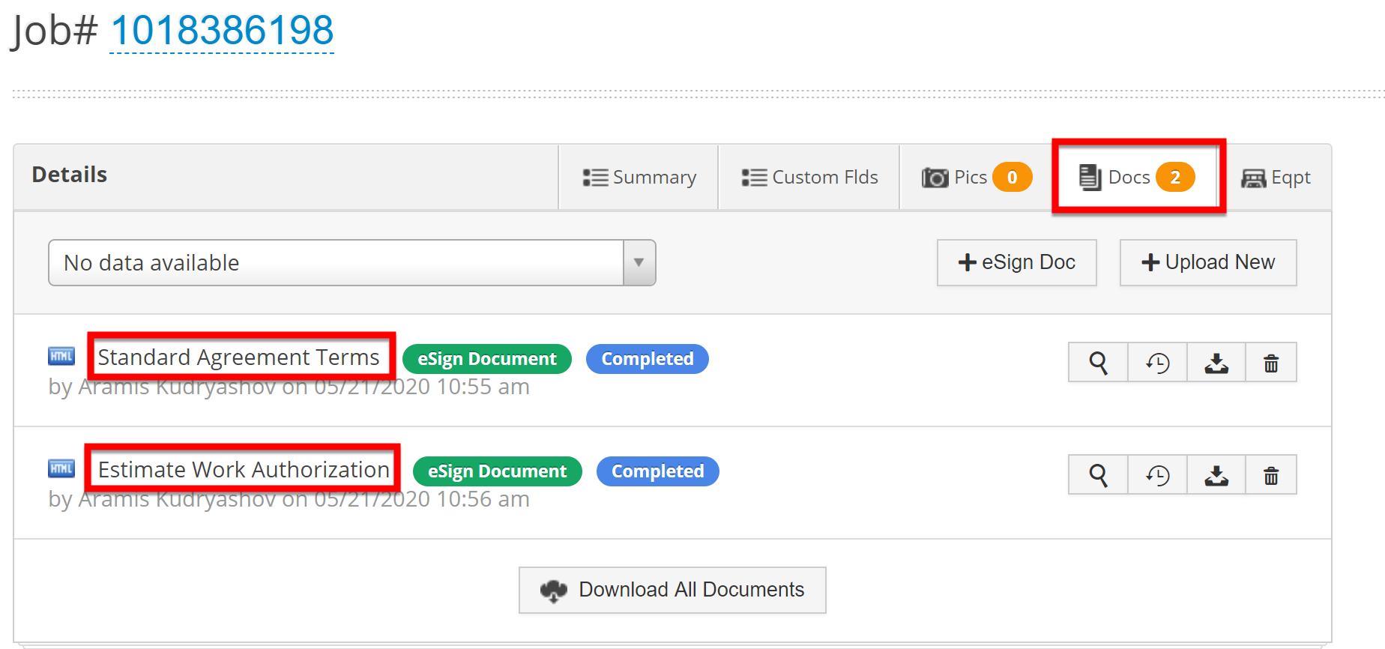This screenshot has width=1385, height=649.
Task: Open job number 1018386198 link
Action: coord(222,31)
